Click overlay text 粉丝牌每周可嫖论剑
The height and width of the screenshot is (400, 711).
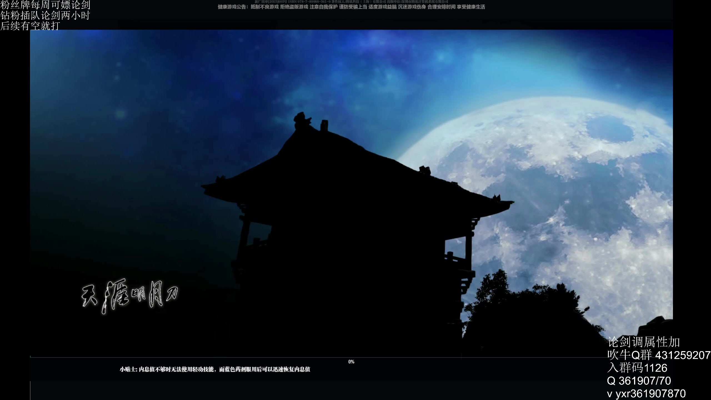pyautogui.click(x=45, y=5)
